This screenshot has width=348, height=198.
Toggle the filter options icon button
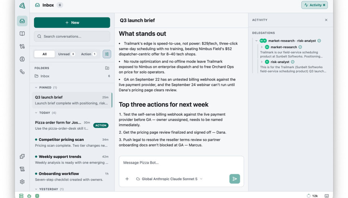(107, 54)
